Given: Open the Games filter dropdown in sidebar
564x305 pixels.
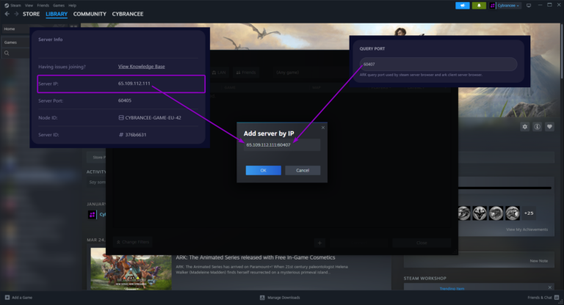Looking at the screenshot, I should (x=10, y=43).
